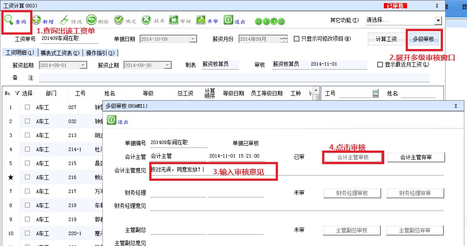Click the 修改 pencil icon
The height and width of the screenshot is (246, 467).
[64, 20]
